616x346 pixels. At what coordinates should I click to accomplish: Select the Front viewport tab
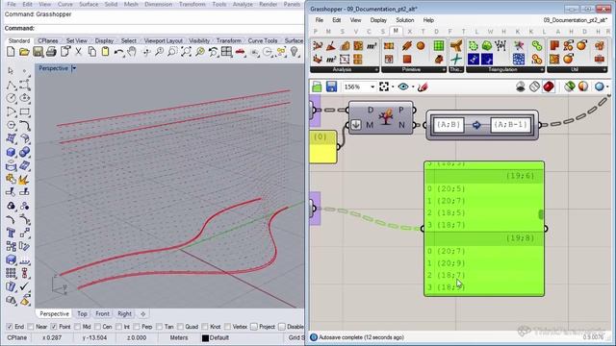(102, 314)
